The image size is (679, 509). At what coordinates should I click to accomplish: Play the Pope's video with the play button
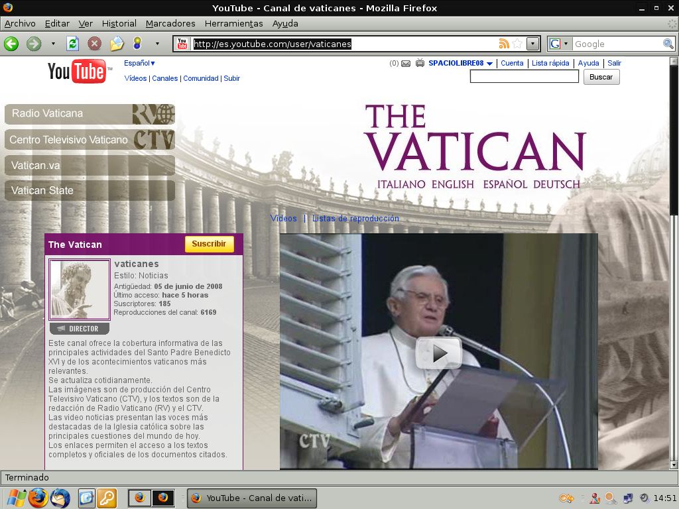438,354
